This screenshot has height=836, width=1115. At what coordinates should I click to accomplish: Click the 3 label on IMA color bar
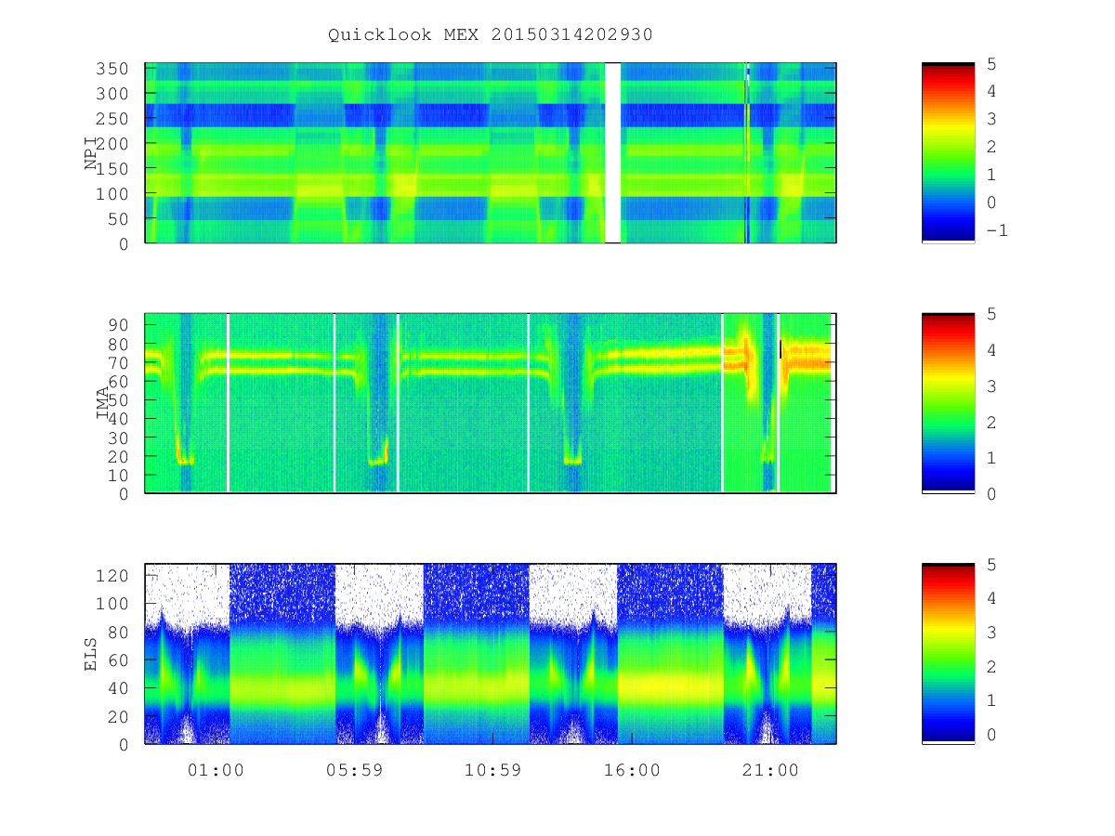click(990, 385)
